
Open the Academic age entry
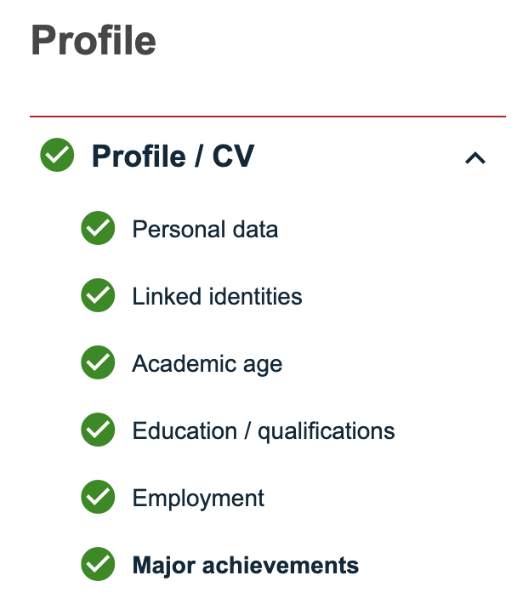[x=207, y=364]
